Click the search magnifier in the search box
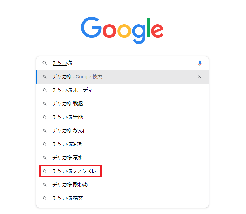 point(45,63)
